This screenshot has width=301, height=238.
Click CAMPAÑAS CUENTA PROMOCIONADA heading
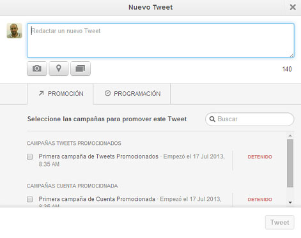72,186
